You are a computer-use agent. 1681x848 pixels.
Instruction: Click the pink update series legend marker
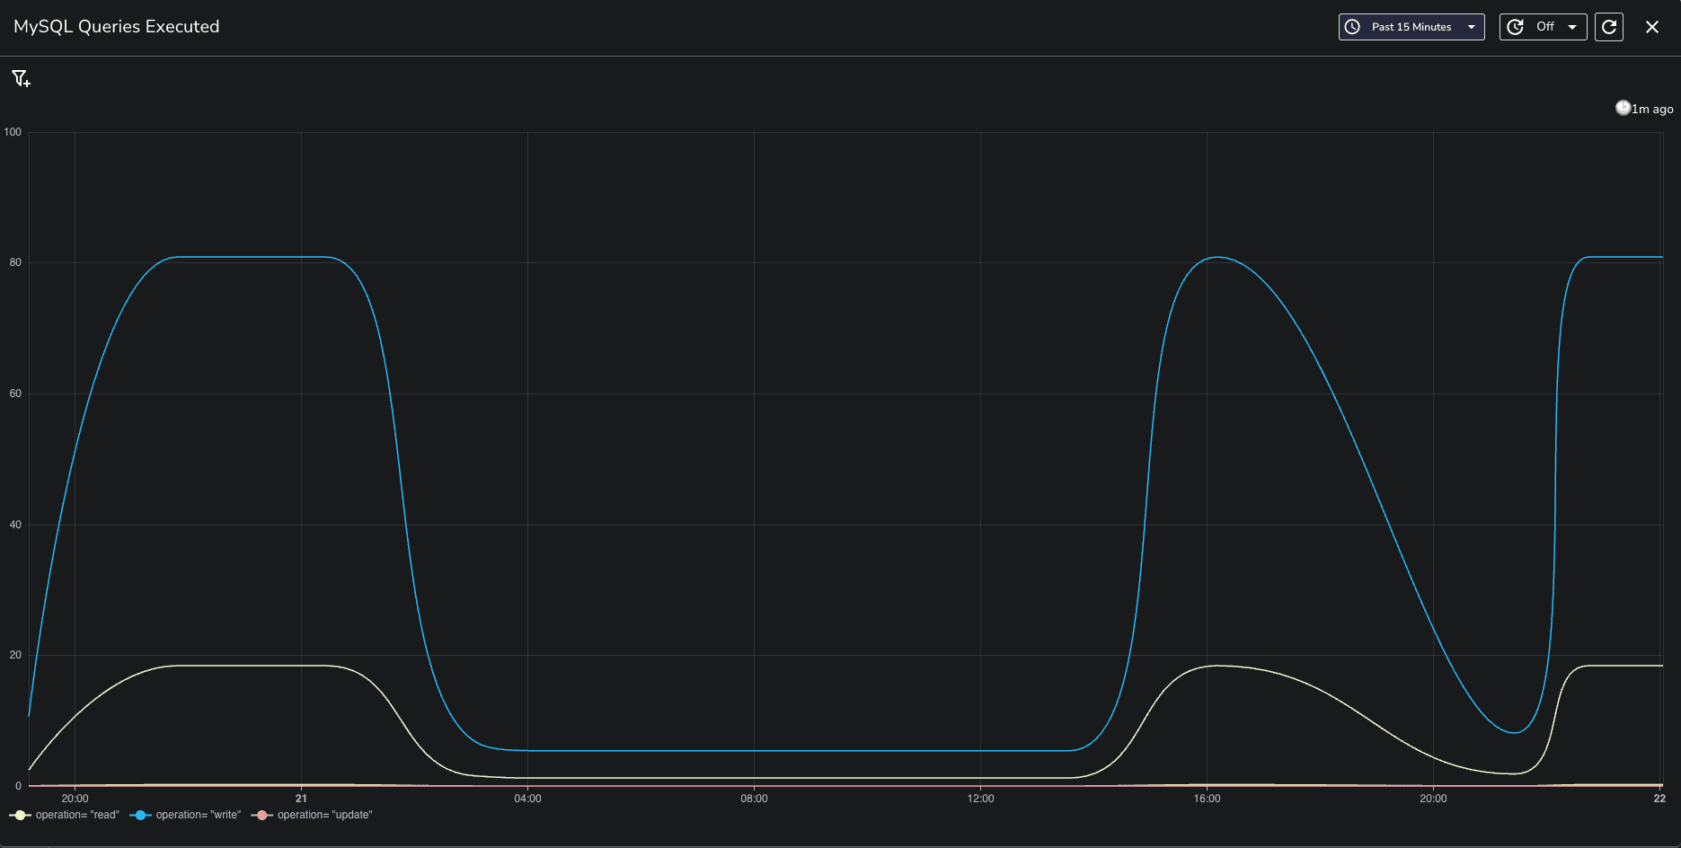coord(261,816)
